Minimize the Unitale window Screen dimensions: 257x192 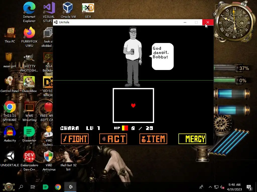[x=185, y=22]
